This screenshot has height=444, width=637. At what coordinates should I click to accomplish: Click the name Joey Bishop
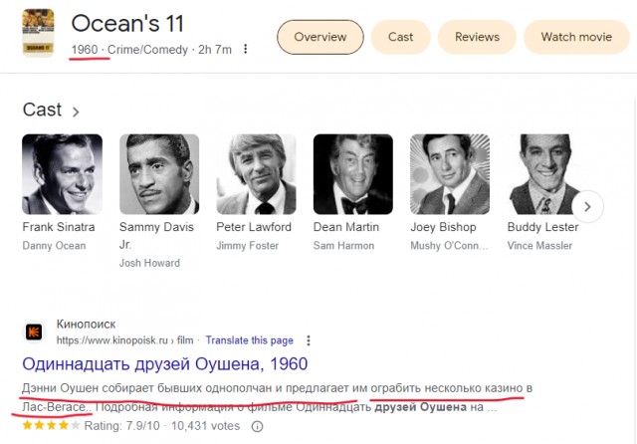[443, 227]
